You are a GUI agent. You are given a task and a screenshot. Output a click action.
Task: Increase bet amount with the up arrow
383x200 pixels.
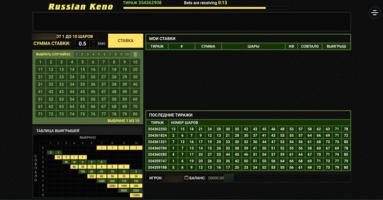93,42
